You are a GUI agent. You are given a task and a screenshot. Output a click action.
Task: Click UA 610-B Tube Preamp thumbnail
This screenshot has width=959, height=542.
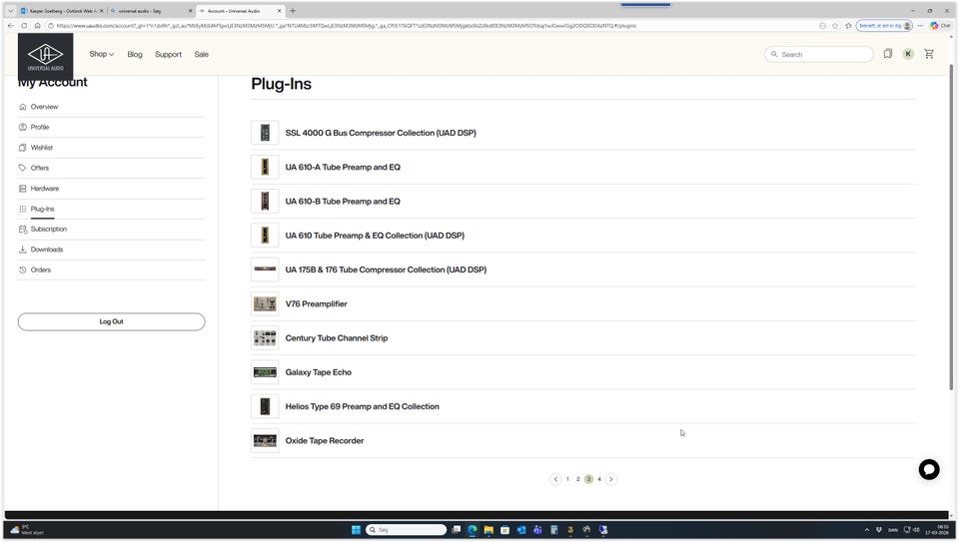pyautogui.click(x=265, y=201)
